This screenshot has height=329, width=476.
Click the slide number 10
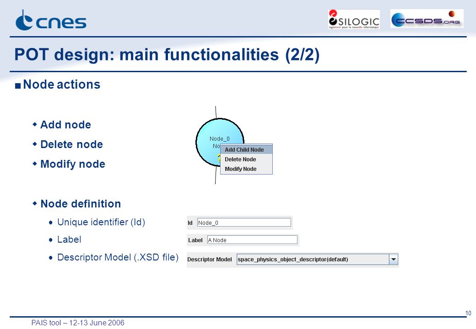click(x=468, y=313)
